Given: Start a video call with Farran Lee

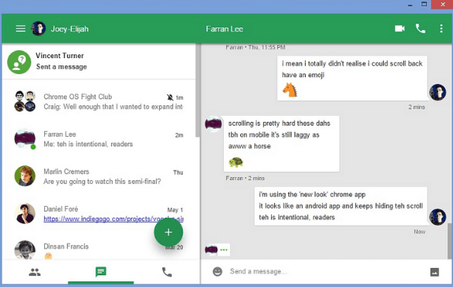Looking at the screenshot, I should tap(399, 28).
